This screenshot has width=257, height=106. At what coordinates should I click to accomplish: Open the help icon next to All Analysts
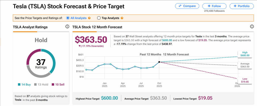[x=89, y=18]
